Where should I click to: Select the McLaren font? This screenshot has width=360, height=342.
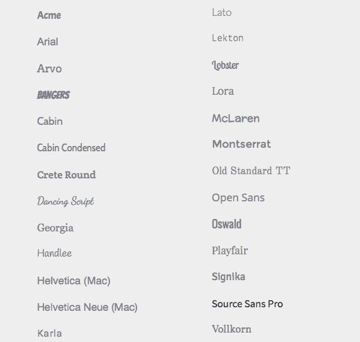(x=236, y=118)
